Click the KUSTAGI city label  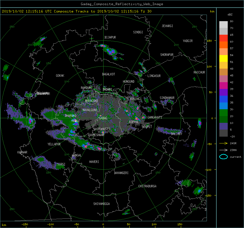tap(136, 99)
